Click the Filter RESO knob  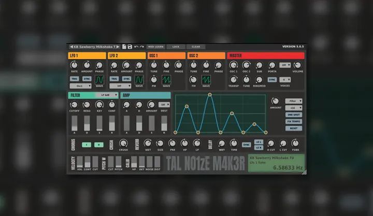point(87,105)
